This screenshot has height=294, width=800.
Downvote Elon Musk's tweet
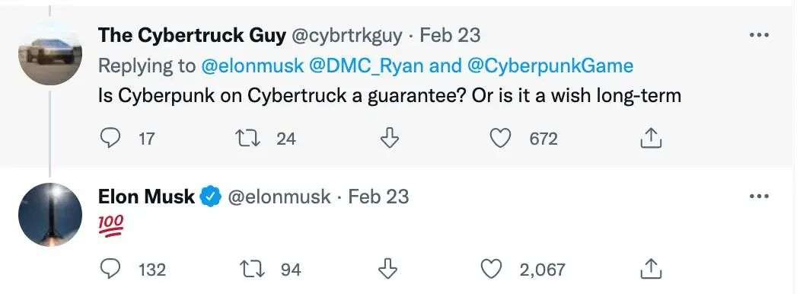[x=390, y=270]
